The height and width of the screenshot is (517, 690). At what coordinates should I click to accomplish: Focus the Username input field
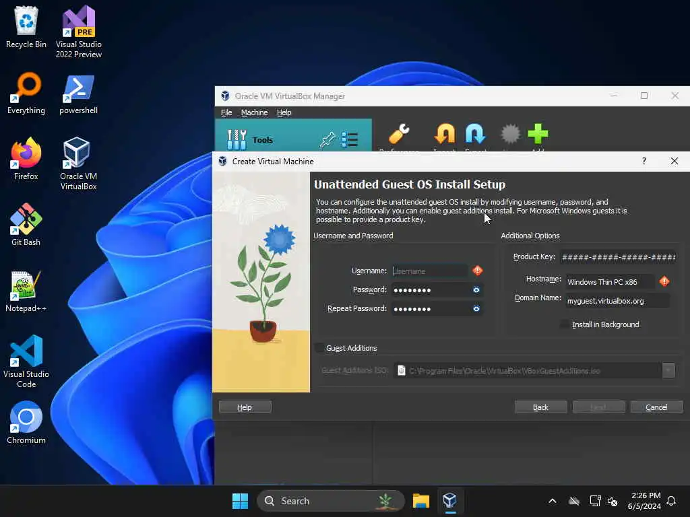tap(430, 271)
